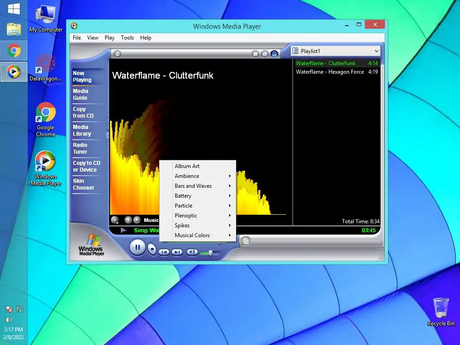Viewport: 460px width, 345px height.
Task: Expand the Battery submenu
Action: [x=198, y=196]
